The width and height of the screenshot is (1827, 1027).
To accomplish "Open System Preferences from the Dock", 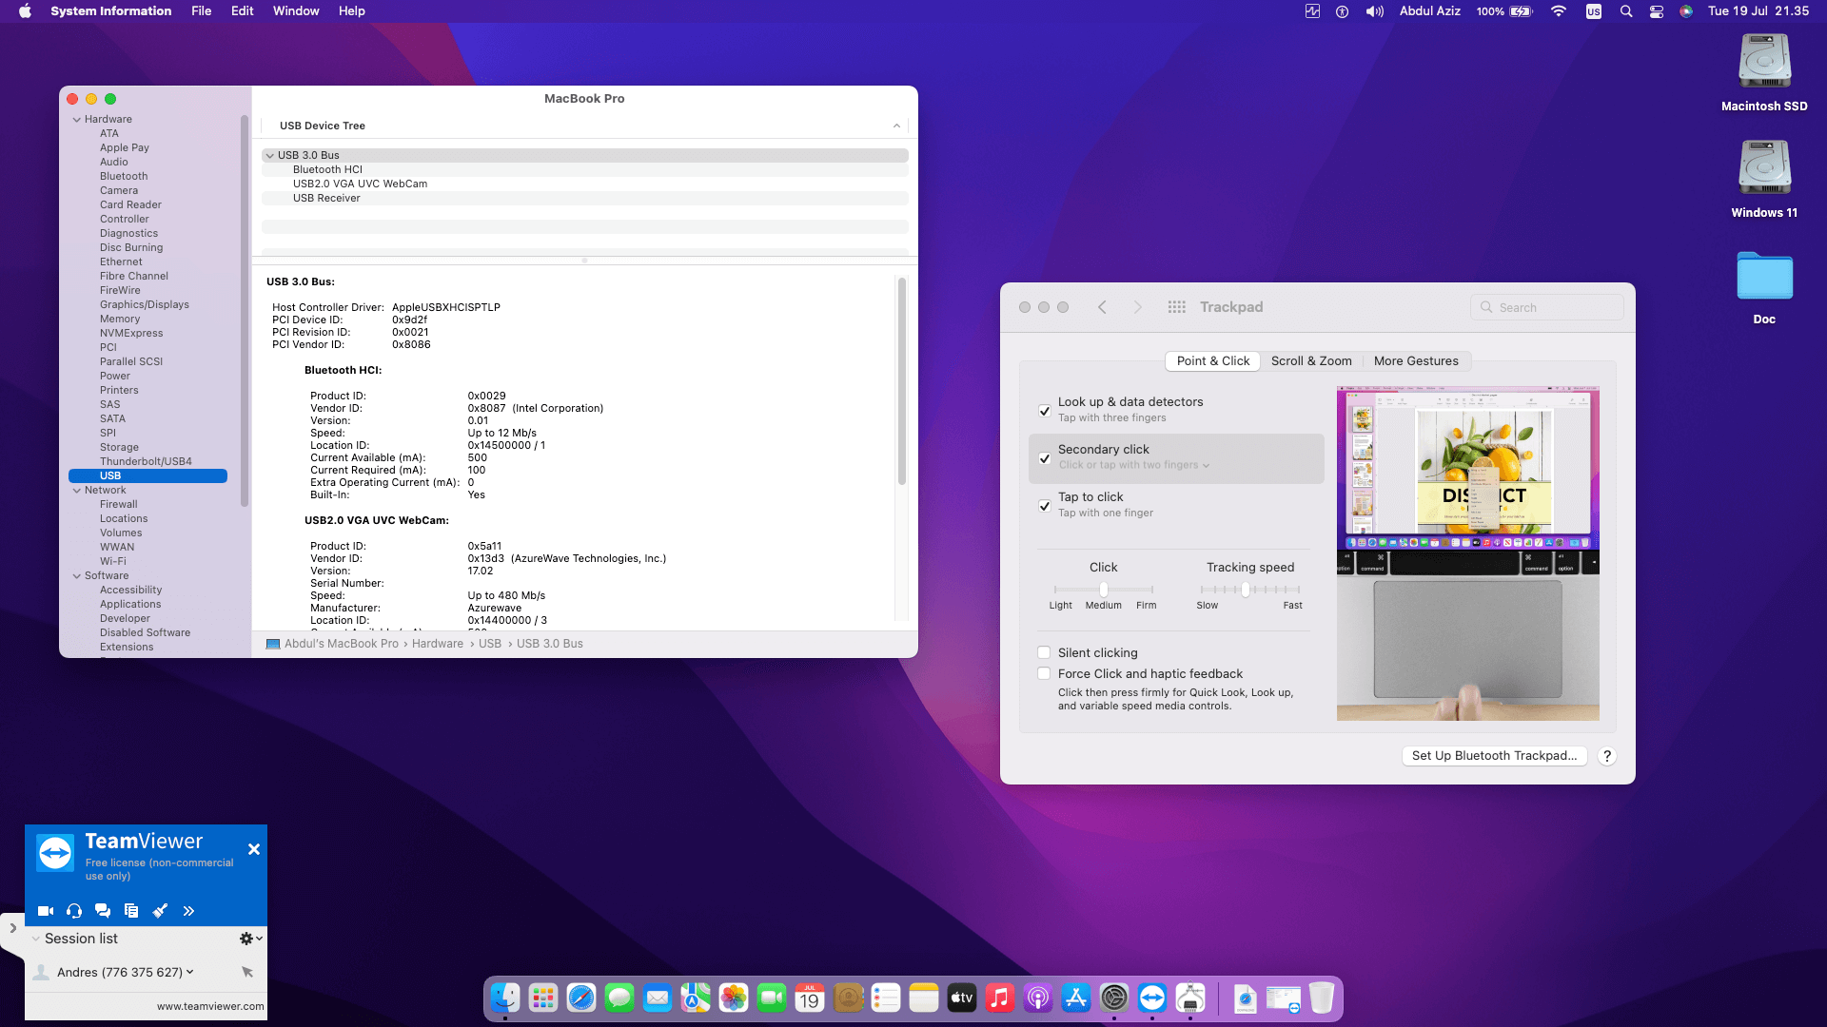I will [1114, 998].
